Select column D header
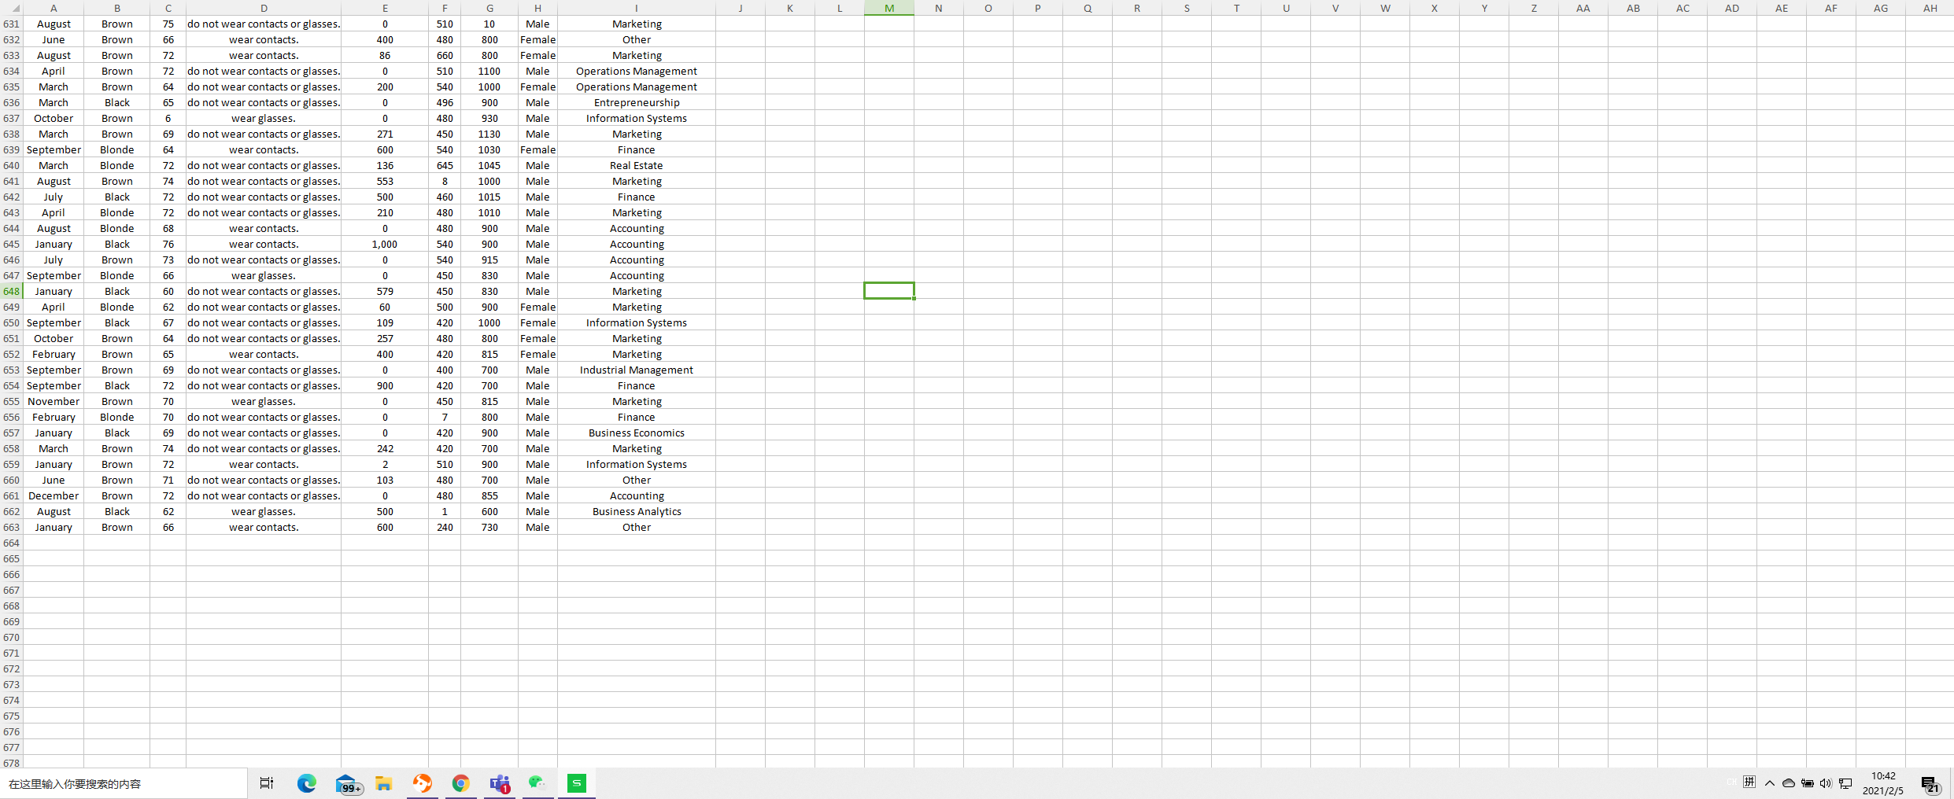 pyautogui.click(x=264, y=8)
